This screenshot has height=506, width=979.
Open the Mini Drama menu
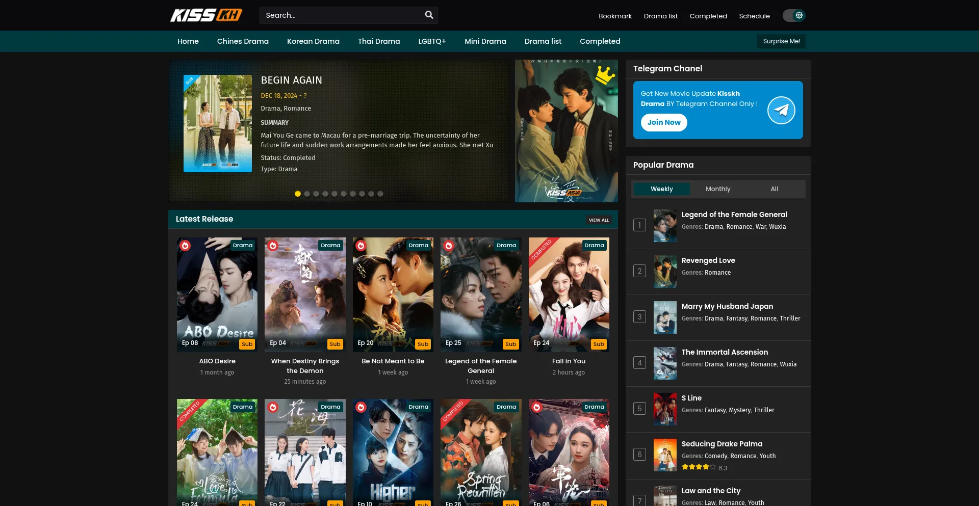coord(485,41)
